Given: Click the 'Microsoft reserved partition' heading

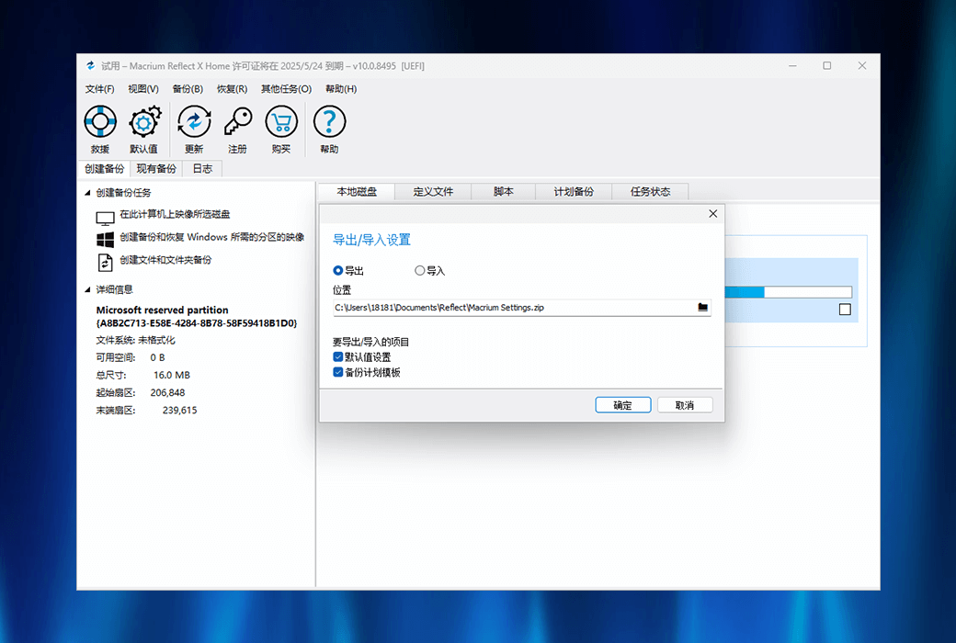Looking at the screenshot, I should click(x=162, y=310).
